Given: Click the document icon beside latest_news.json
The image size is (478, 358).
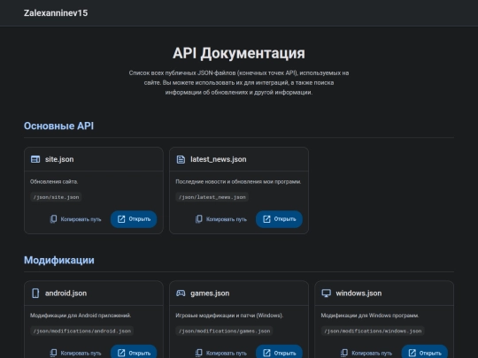Looking at the screenshot, I should click(181, 159).
